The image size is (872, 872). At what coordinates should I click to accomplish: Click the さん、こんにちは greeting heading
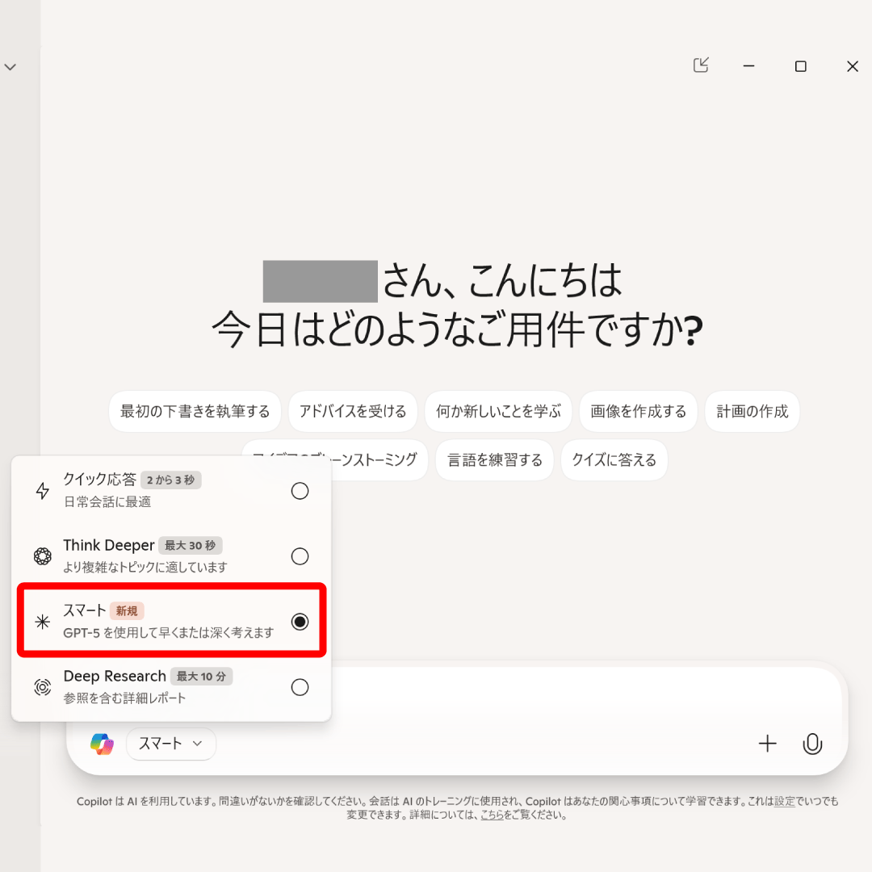(501, 280)
